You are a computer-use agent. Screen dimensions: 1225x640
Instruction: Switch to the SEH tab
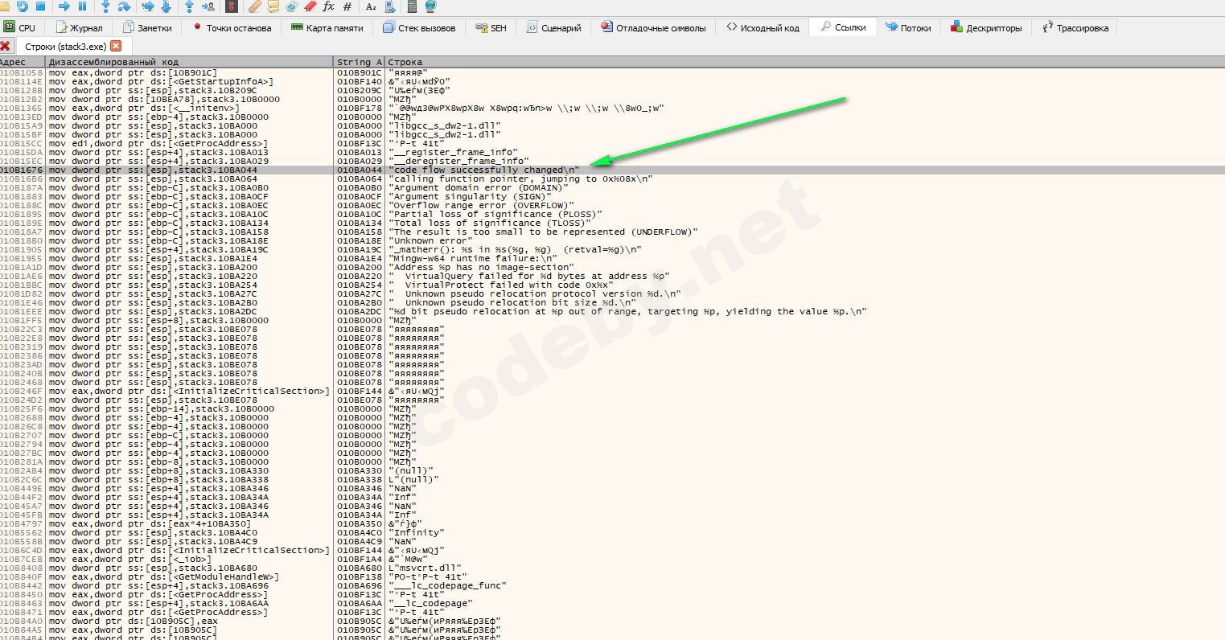(491, 27)
